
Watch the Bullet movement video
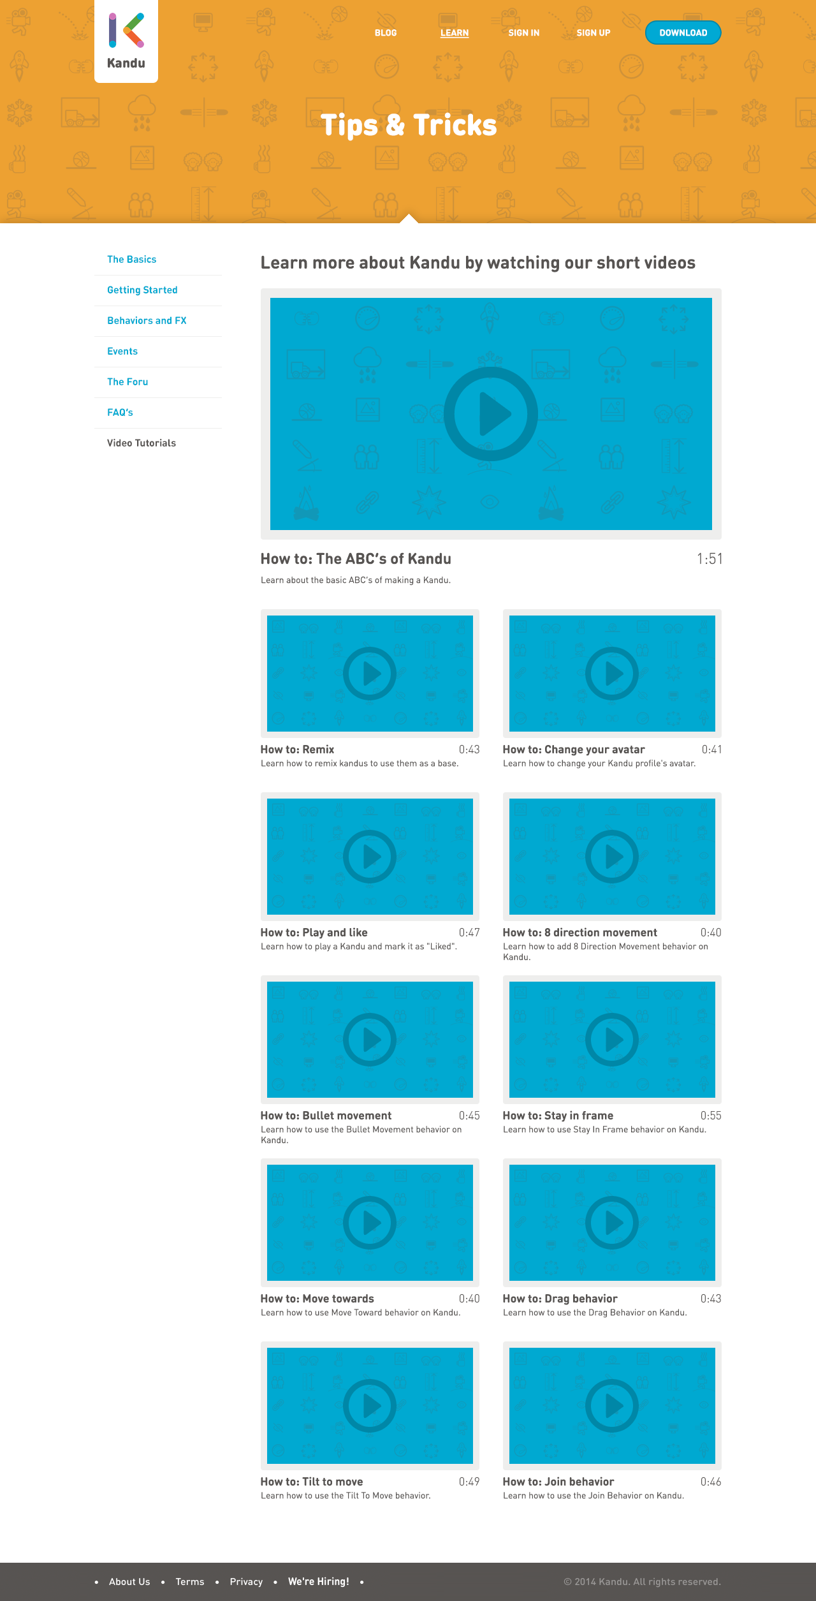(x=370, y=1040)
